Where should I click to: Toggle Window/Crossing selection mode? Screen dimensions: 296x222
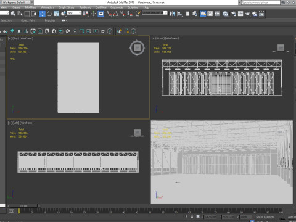tap(34, 14)
